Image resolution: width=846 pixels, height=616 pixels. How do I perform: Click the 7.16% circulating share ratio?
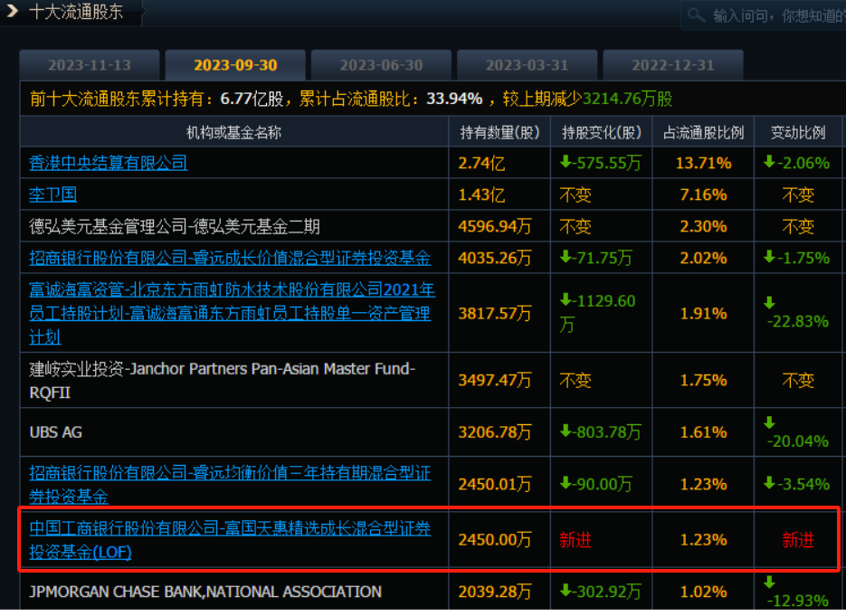point(704,194)
